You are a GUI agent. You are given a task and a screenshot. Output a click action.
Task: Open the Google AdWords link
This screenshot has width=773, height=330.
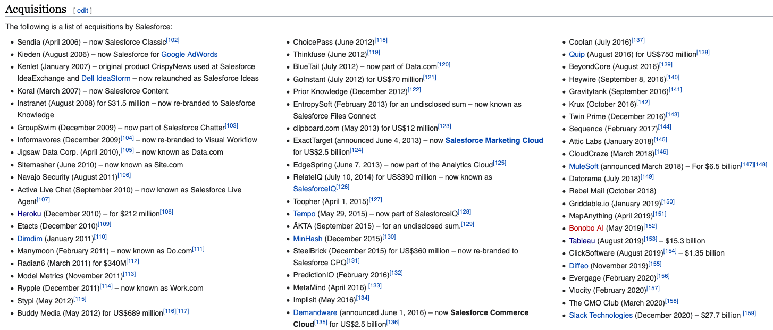[189, 54]
